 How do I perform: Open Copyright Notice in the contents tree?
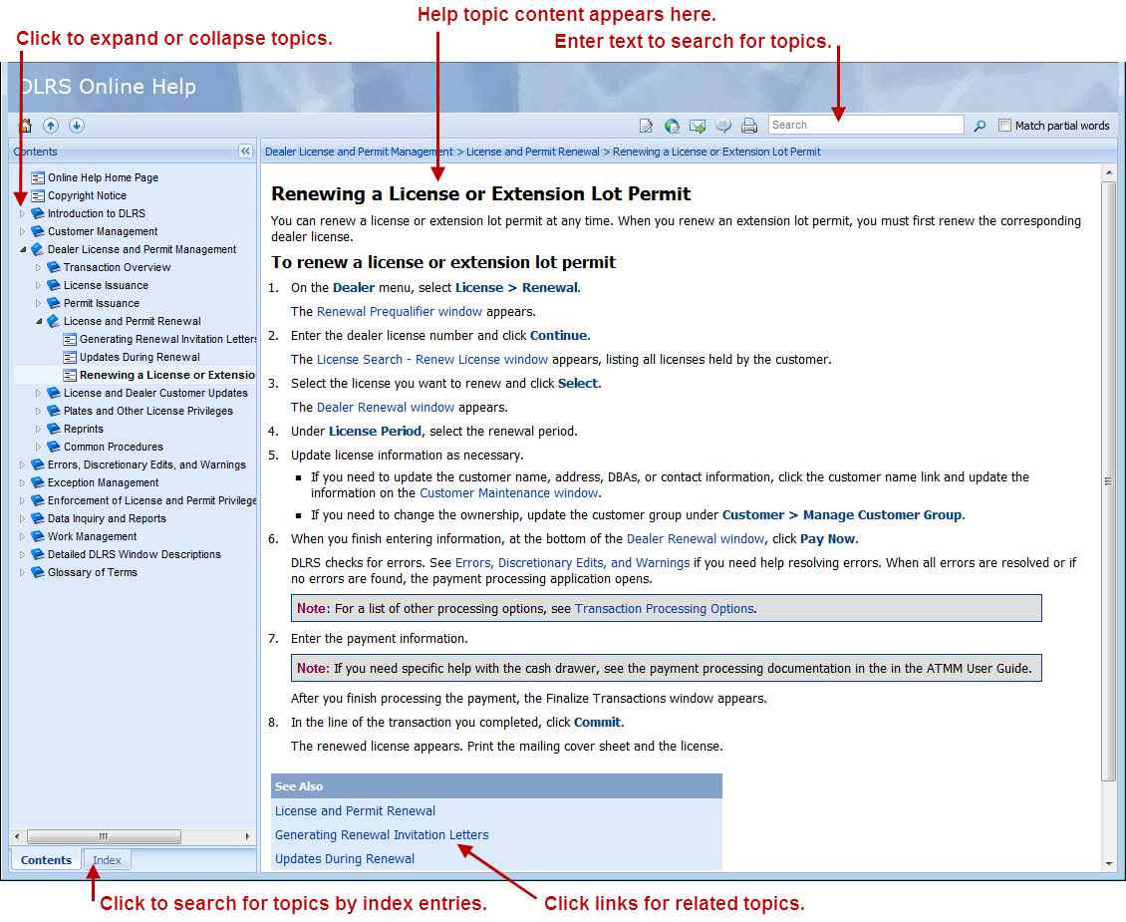pos(87,195)
